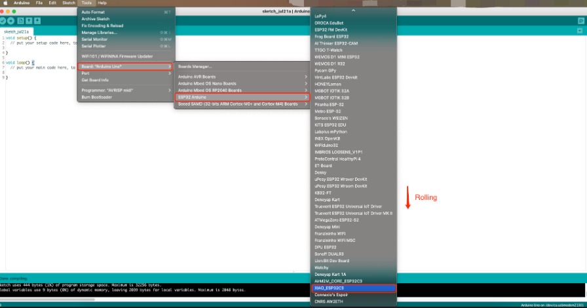Select MGBOT IOTIK 32B board
The height and width of the screenshot is (308, 587).
point(353,98)
